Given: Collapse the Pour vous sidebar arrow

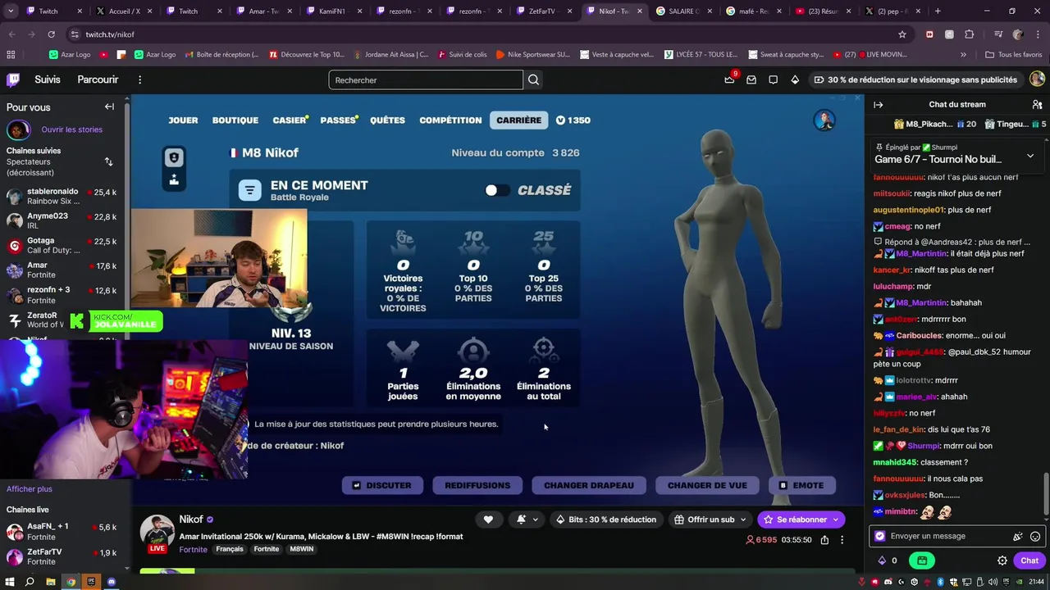Looking at the screenshot, I should [109, 107].
